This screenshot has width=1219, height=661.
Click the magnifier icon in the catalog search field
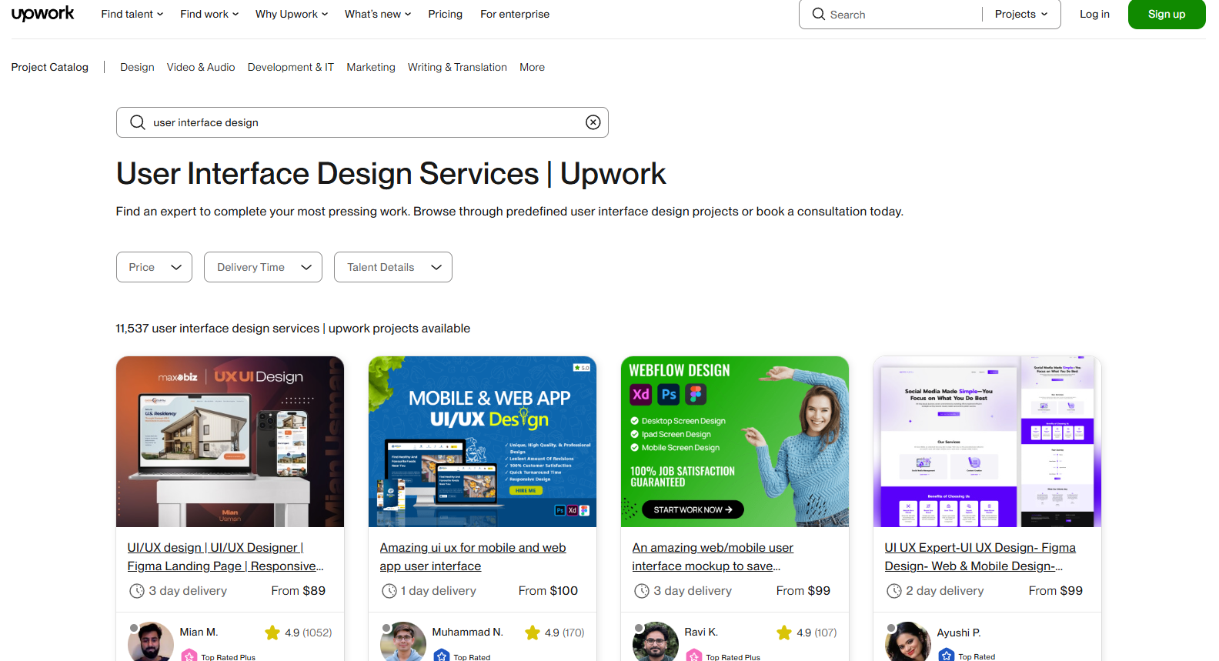click(x=138, y=122)
